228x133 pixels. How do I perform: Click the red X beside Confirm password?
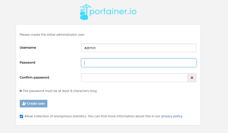point(192,78)
